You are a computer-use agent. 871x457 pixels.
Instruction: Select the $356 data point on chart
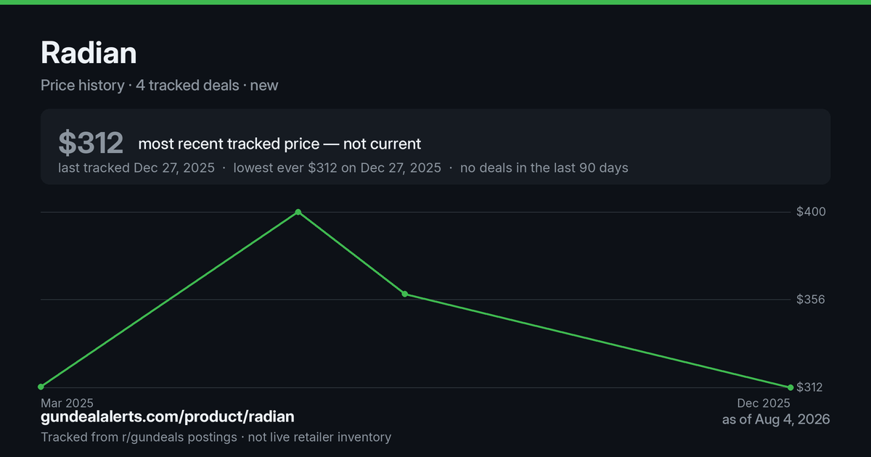tap(405, 294)
